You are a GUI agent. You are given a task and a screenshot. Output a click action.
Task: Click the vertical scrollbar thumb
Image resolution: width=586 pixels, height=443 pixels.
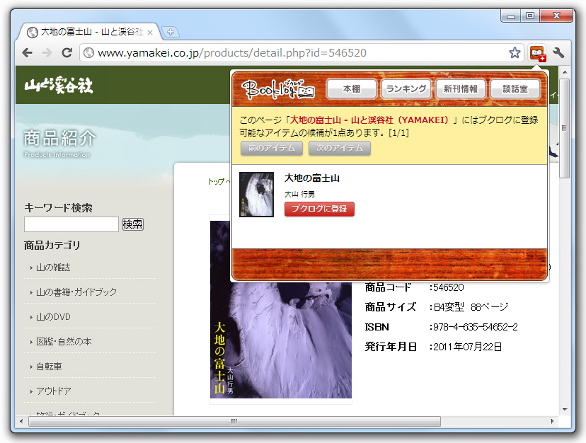point(565,128)
